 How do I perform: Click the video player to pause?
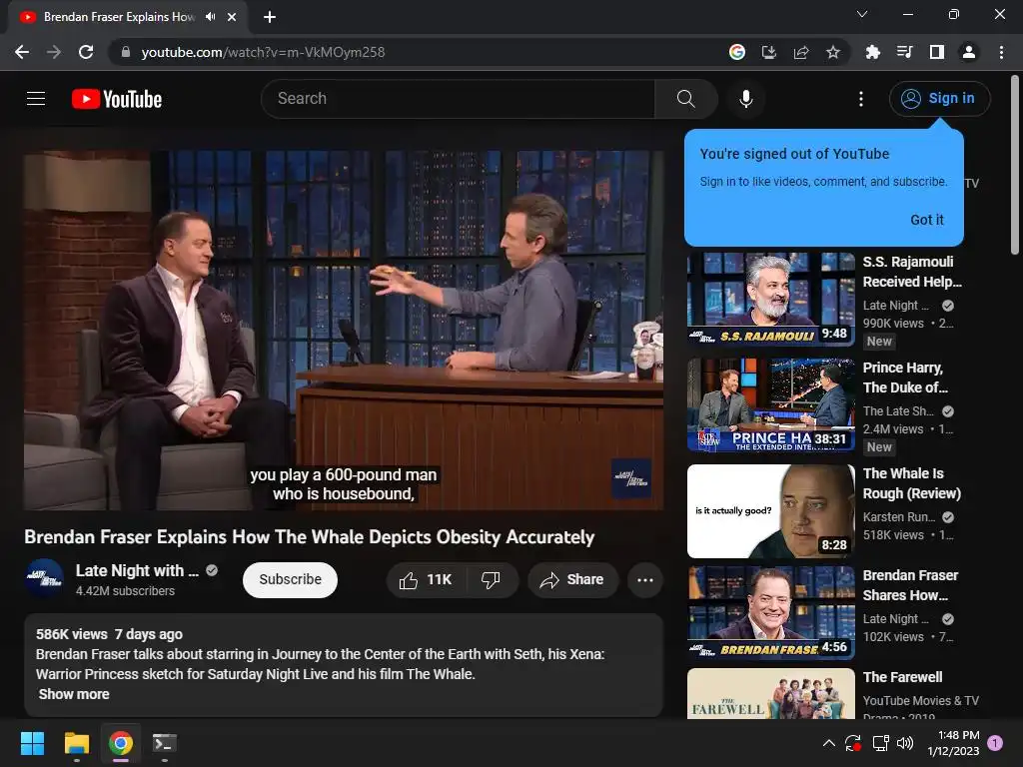click(x=344, y=330)
